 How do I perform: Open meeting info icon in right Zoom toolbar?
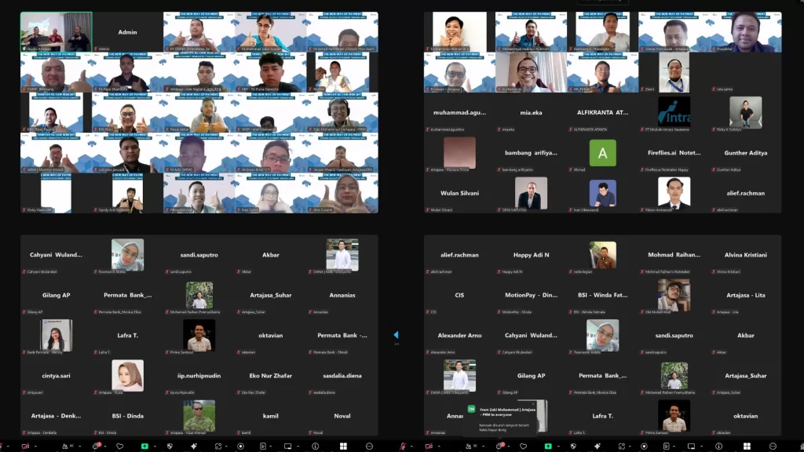(719, 447)
